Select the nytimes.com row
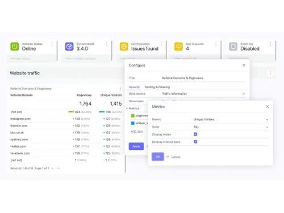This screenshot has height=213, width=284. coord(66,140)
